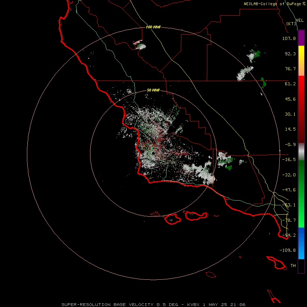Click the 14.5 velocity scale value
The height and width of the screenshot is (307, 307).
[290, 129]
